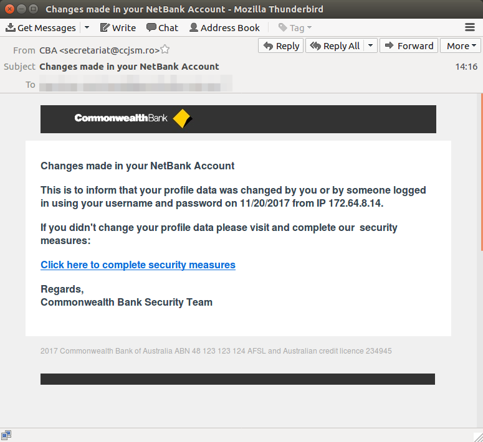Click the online status icon in status bar
Screen dimensions: 483x442
tap(6, 435)
